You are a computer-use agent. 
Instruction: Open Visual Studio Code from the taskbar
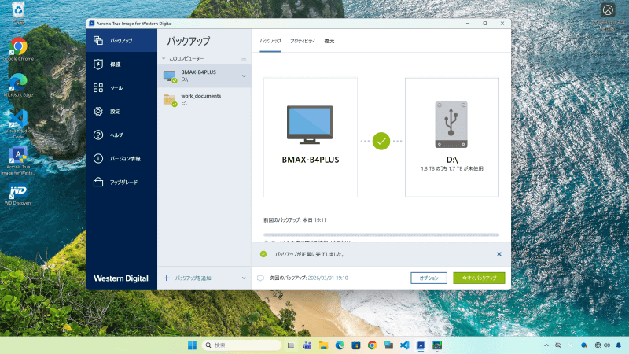point(404,345)
